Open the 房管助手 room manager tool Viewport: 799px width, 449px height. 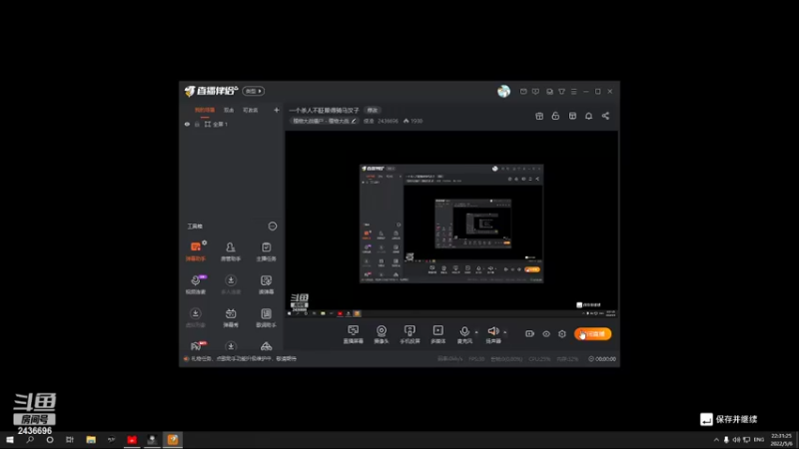click(x=231, y=251)
